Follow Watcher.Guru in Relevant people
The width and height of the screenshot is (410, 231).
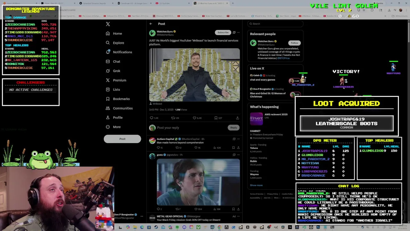click(x=294, y=43)
